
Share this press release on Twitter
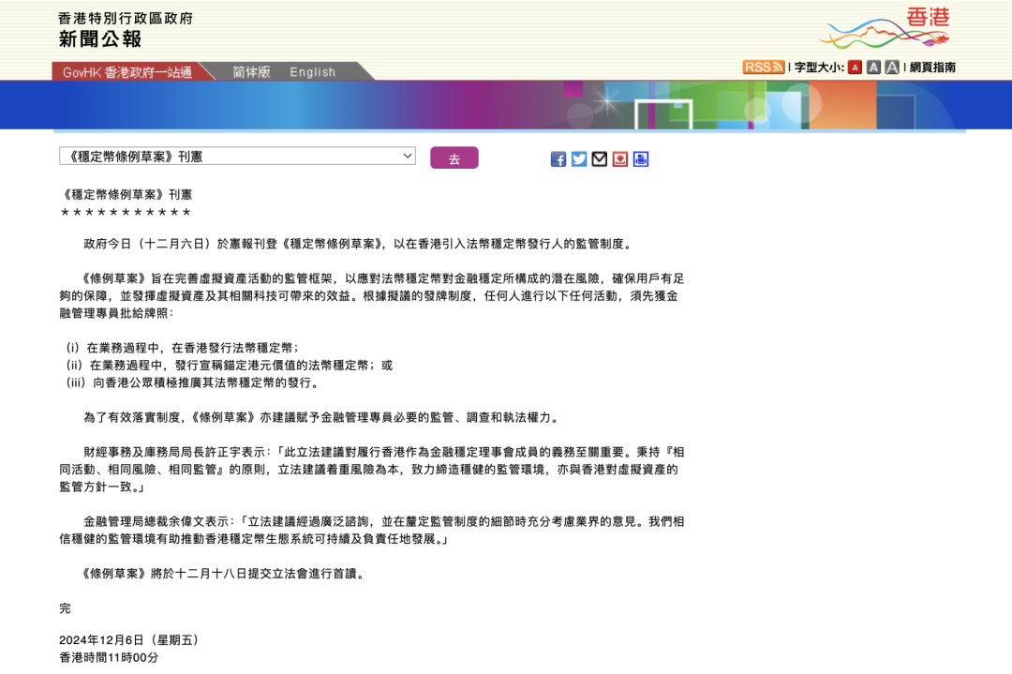click(x=579, y=159)
